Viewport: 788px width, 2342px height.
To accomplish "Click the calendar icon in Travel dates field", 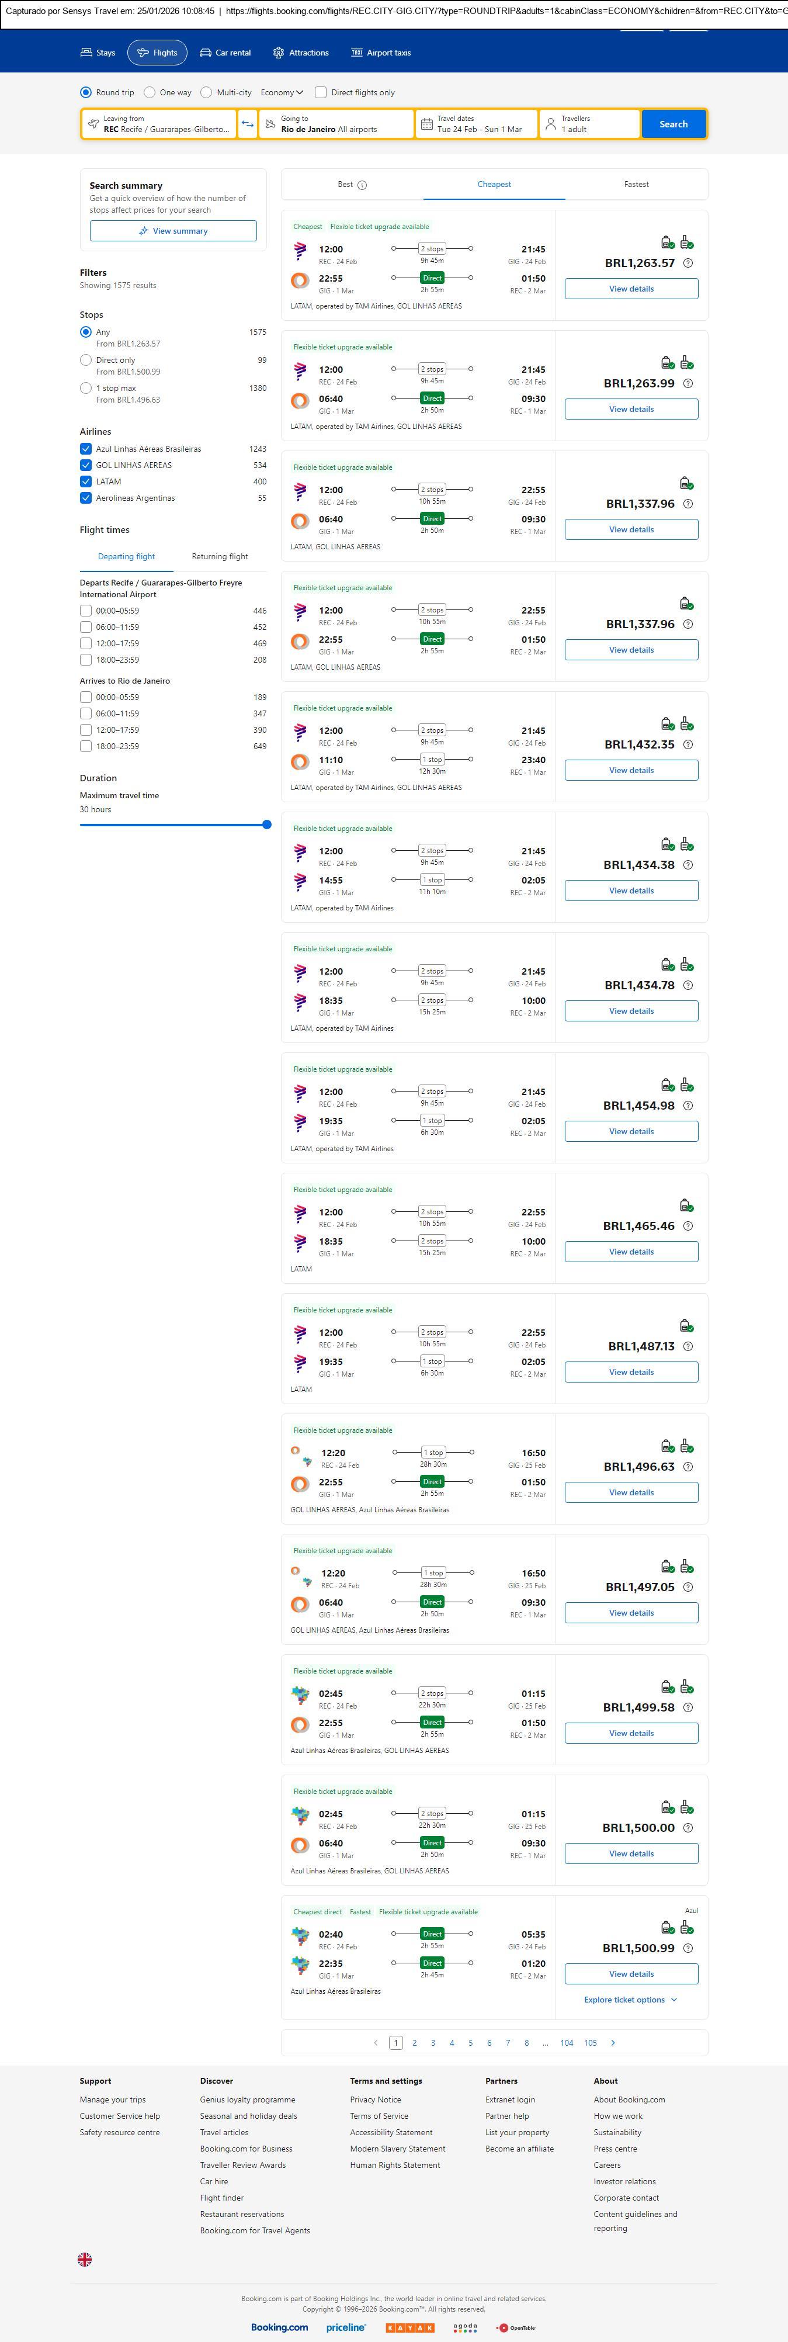I will point(426,124).
